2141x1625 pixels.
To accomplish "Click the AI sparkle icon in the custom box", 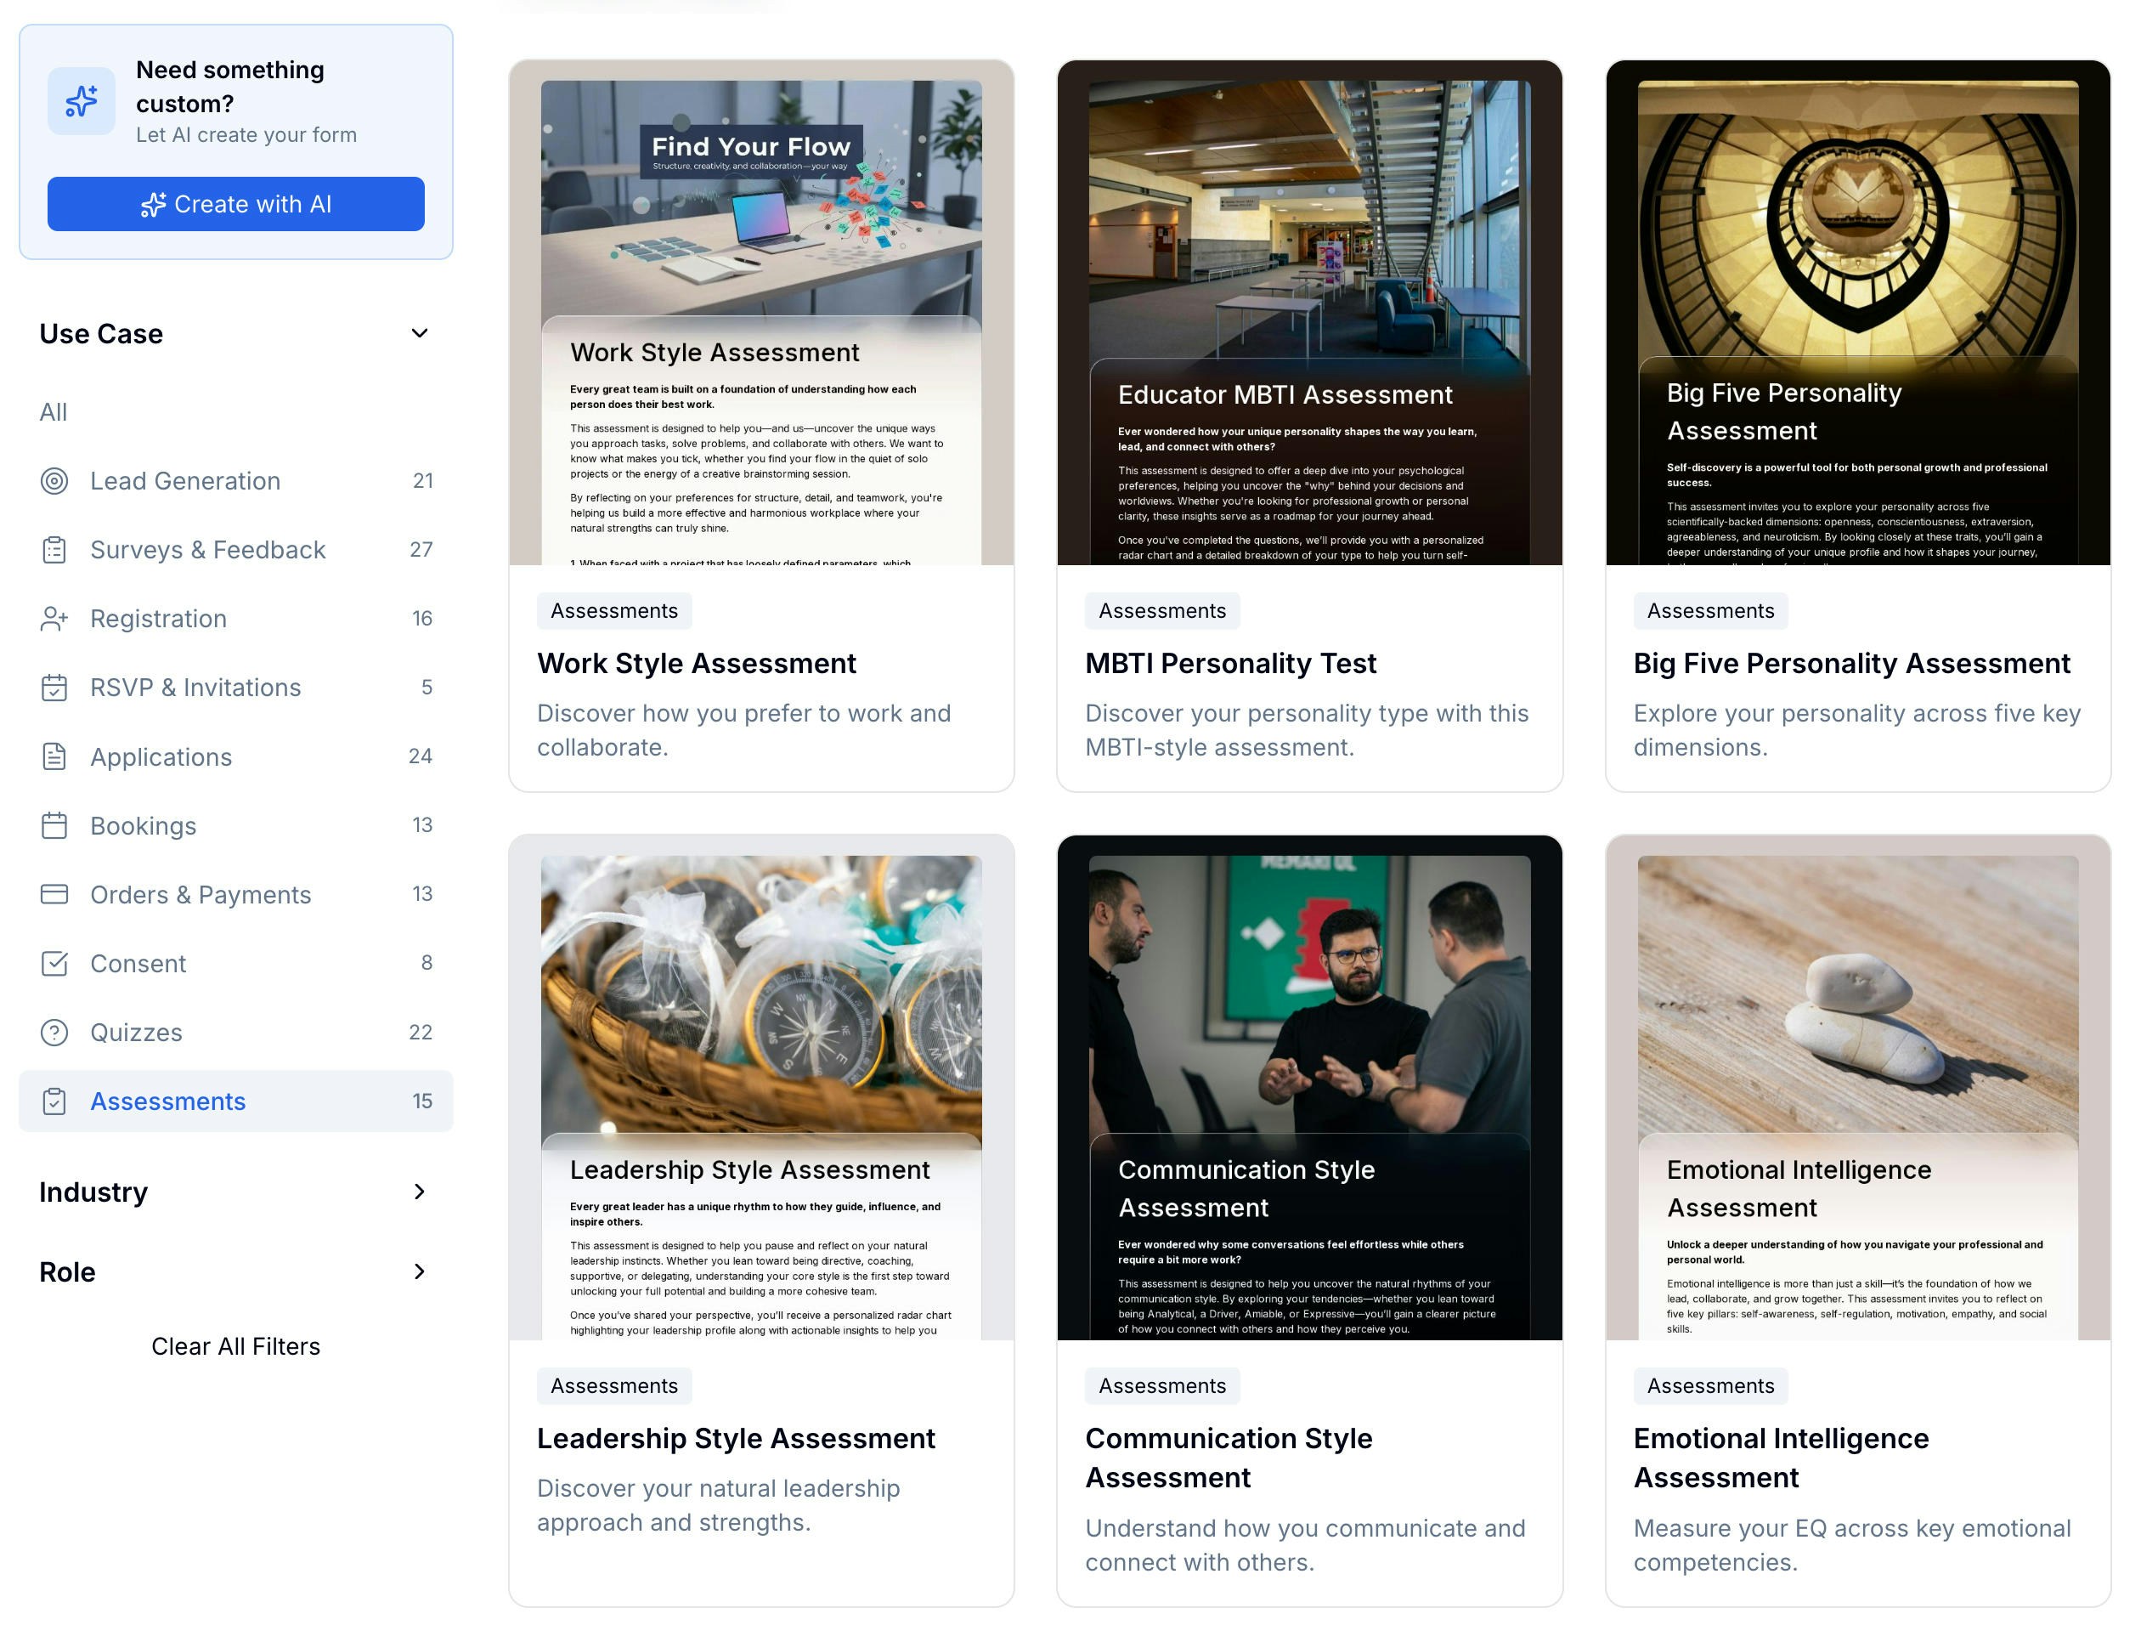I will [82, 101].
